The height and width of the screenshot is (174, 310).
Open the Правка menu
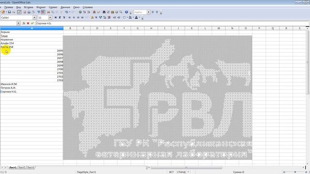(x=9, y=7)
